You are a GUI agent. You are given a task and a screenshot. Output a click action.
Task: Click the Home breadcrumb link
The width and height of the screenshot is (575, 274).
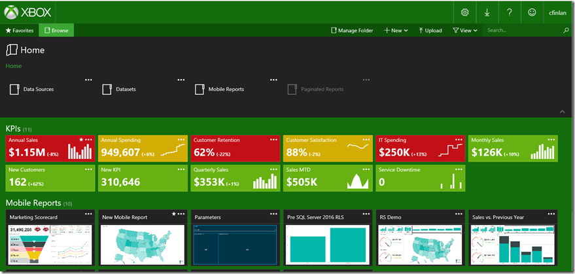14,66
